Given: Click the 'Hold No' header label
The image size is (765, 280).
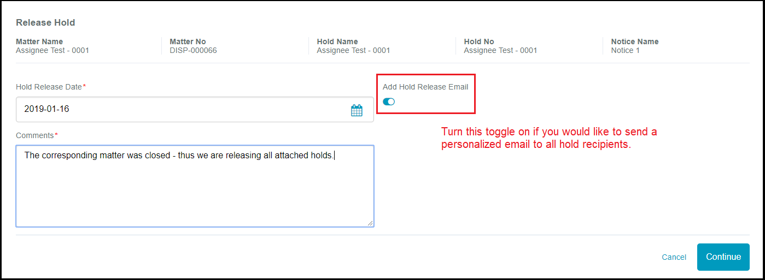Looking at the screenshot, I should [479, 41].
